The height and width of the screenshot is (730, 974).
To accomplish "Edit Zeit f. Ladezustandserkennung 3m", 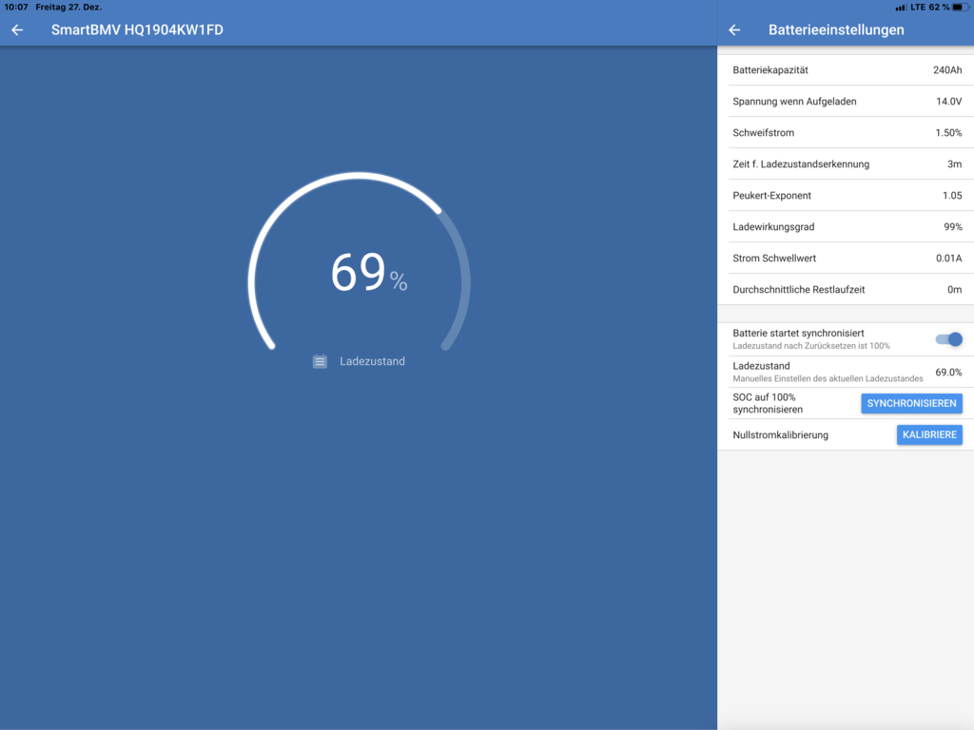I will pyautogui.click(x=847, y=163).
